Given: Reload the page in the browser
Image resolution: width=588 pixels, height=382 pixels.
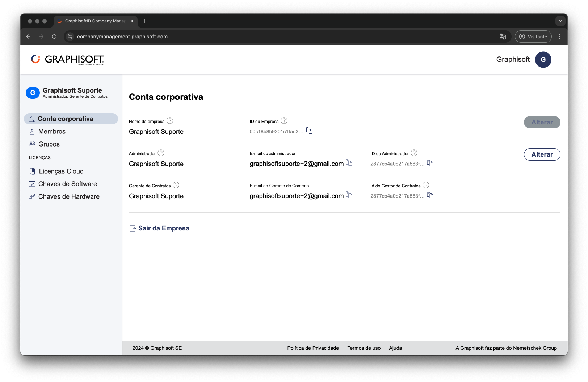Looking at the screenshot, I should [54, 37].
